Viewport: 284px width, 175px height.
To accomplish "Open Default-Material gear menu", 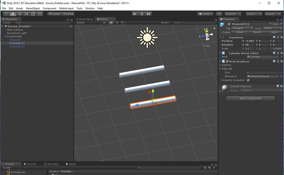I will click(x=282, y=86).
